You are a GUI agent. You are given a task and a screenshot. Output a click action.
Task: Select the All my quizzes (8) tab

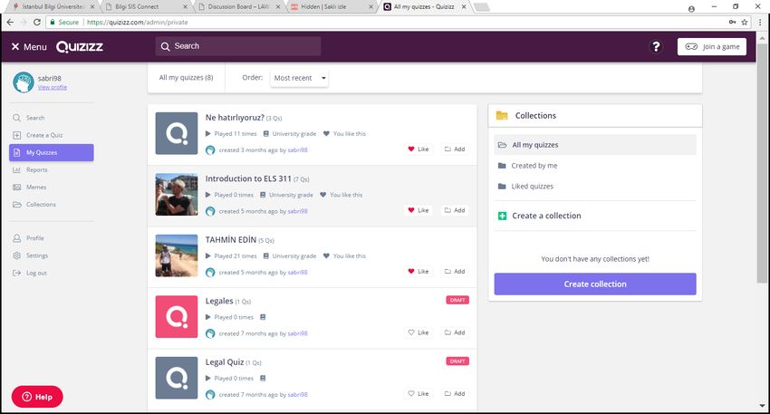(x=186, y=78)
